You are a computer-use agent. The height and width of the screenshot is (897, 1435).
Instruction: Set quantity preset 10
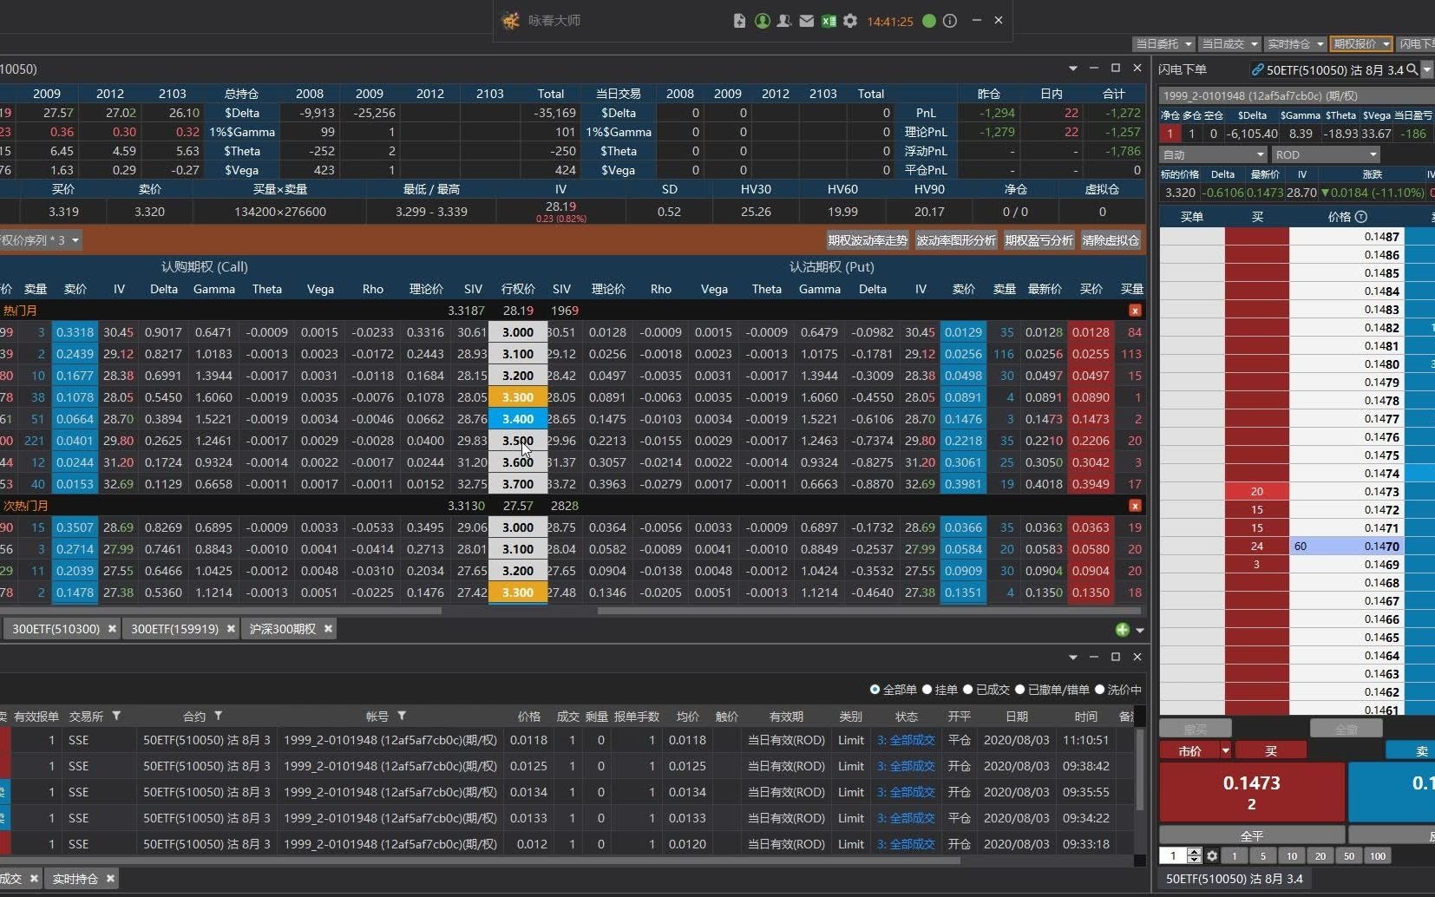1292,856
